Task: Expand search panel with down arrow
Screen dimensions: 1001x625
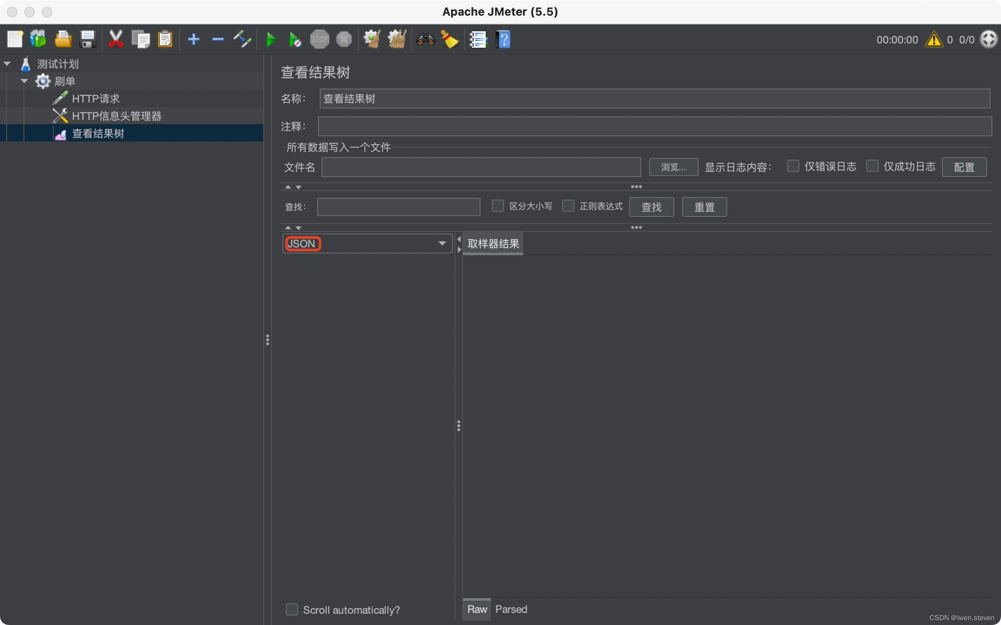Action: 298,228
